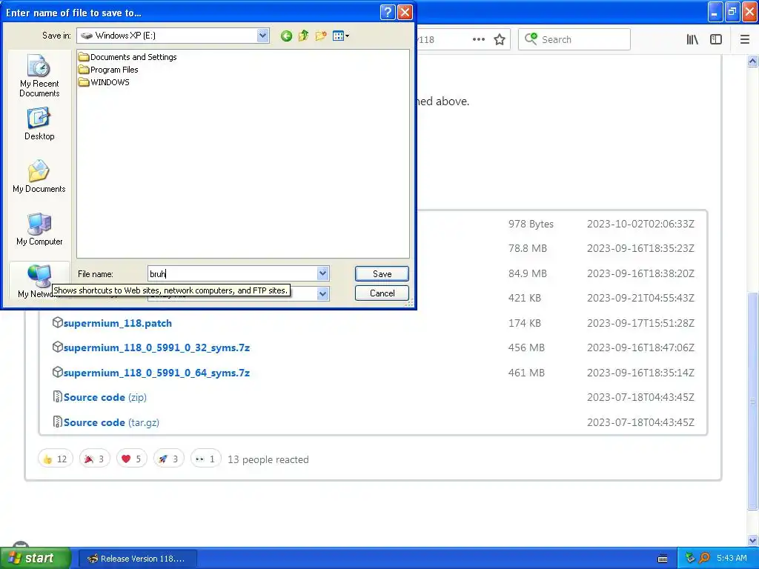This screenshot has width=759, height=569.
Task: Download supermium_118_0_5991_0_32_syms.7z
Action: point(157,347)
